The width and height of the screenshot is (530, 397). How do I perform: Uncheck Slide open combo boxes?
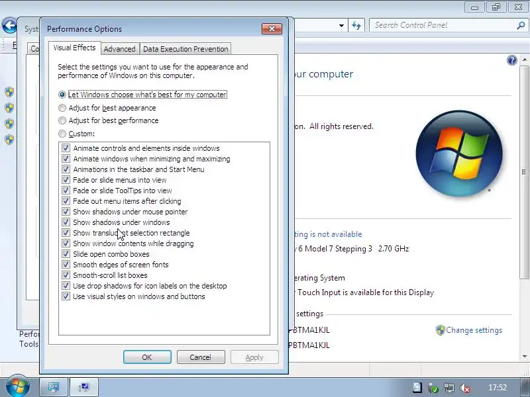click(x=66, y=254)
